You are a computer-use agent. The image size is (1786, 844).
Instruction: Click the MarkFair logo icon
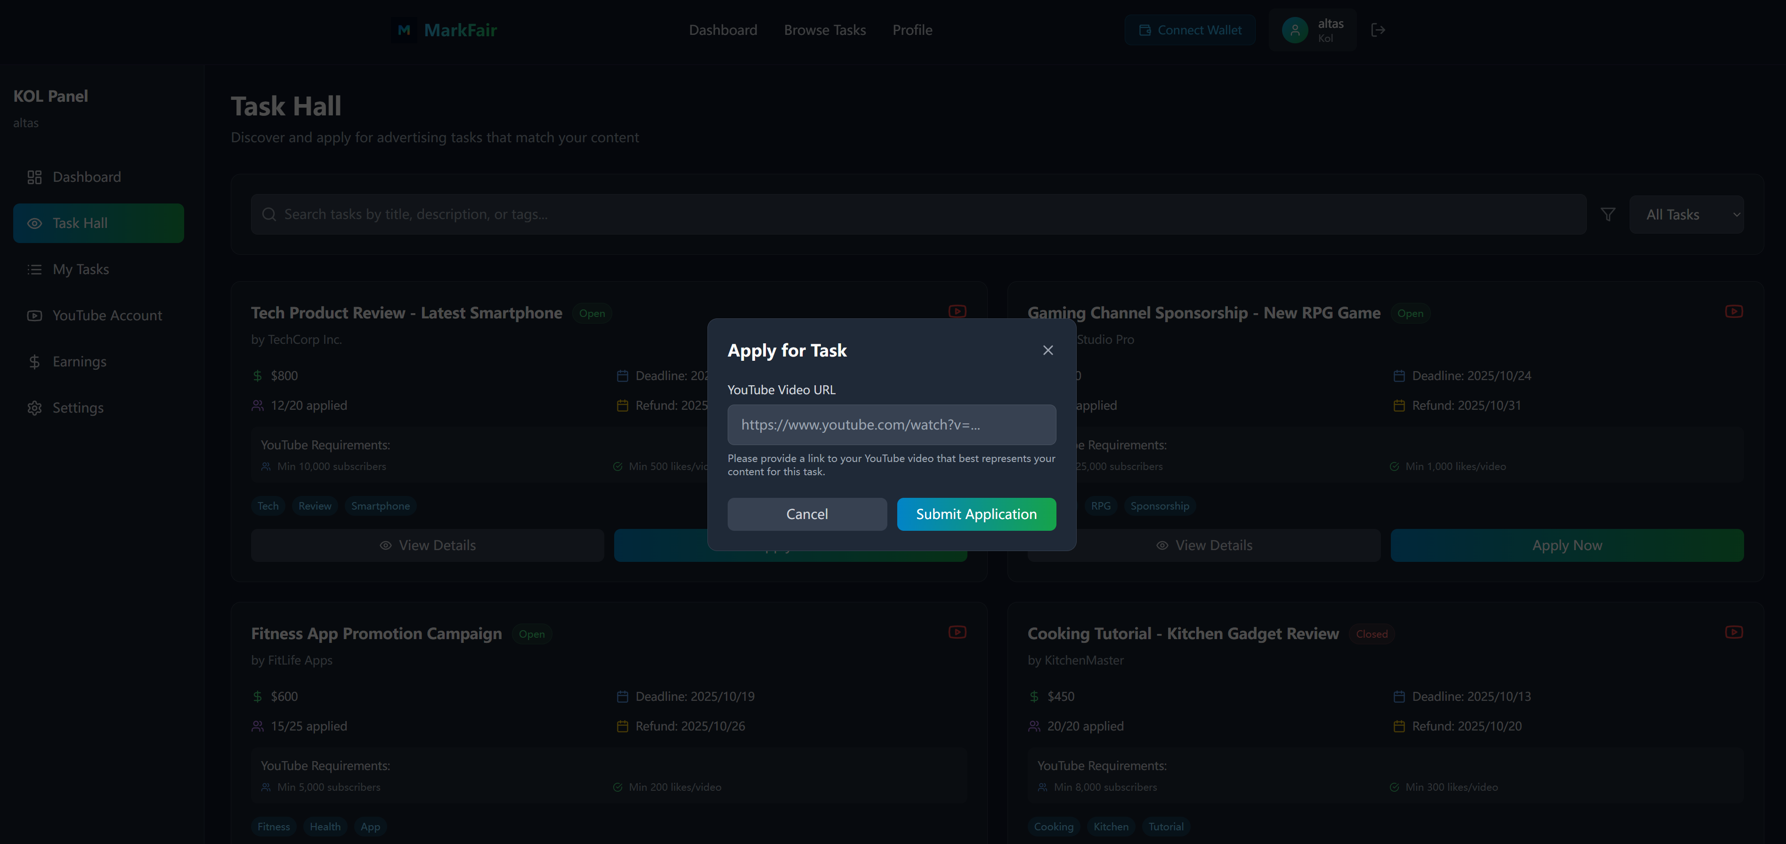pyautogui.click(x=404, y=30)
